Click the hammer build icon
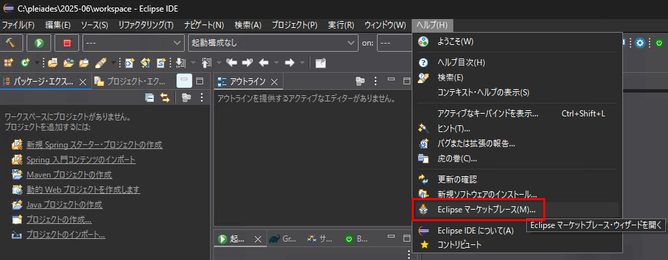 [x=11, y=43]
